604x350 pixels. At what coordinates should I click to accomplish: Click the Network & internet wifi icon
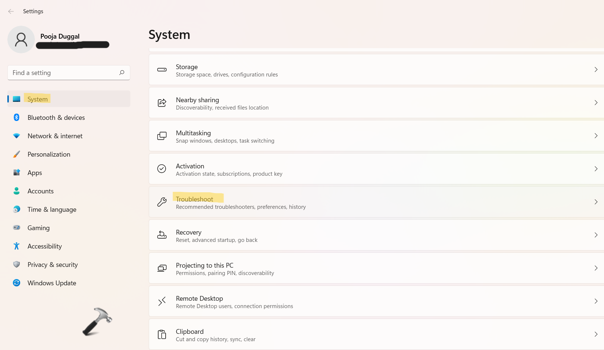point(17,136)
